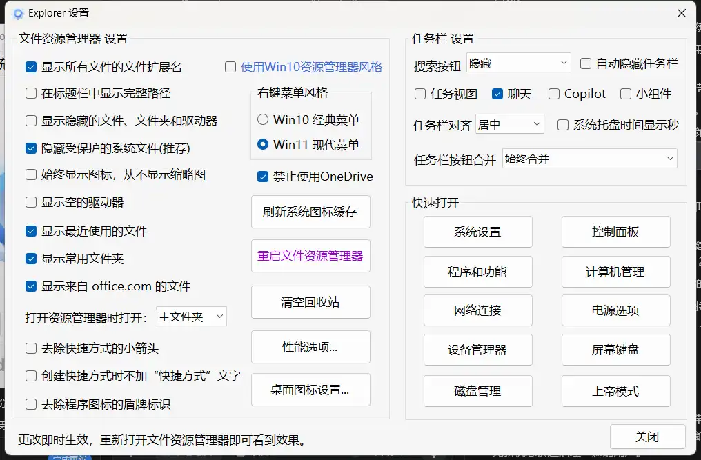Click the Explorer 设置 app icon in title bar
The width and height of the screenshot is (701, 460).
(18, 14)
